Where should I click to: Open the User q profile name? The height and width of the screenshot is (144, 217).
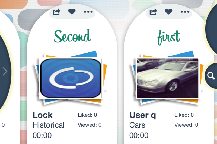coord(143,115)
